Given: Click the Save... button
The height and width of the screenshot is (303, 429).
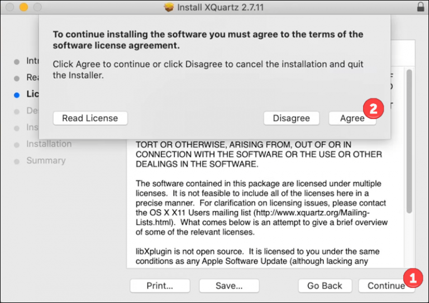Looking at the screenshot, I should [229, 286].
